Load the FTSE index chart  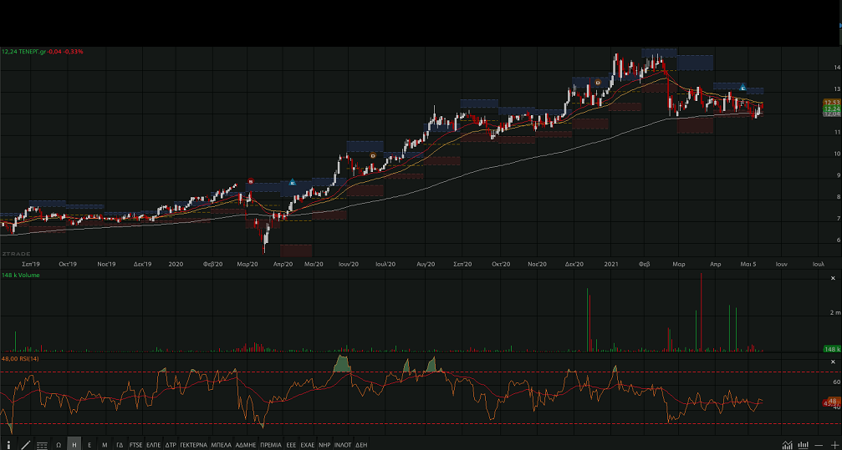[135, 445]
